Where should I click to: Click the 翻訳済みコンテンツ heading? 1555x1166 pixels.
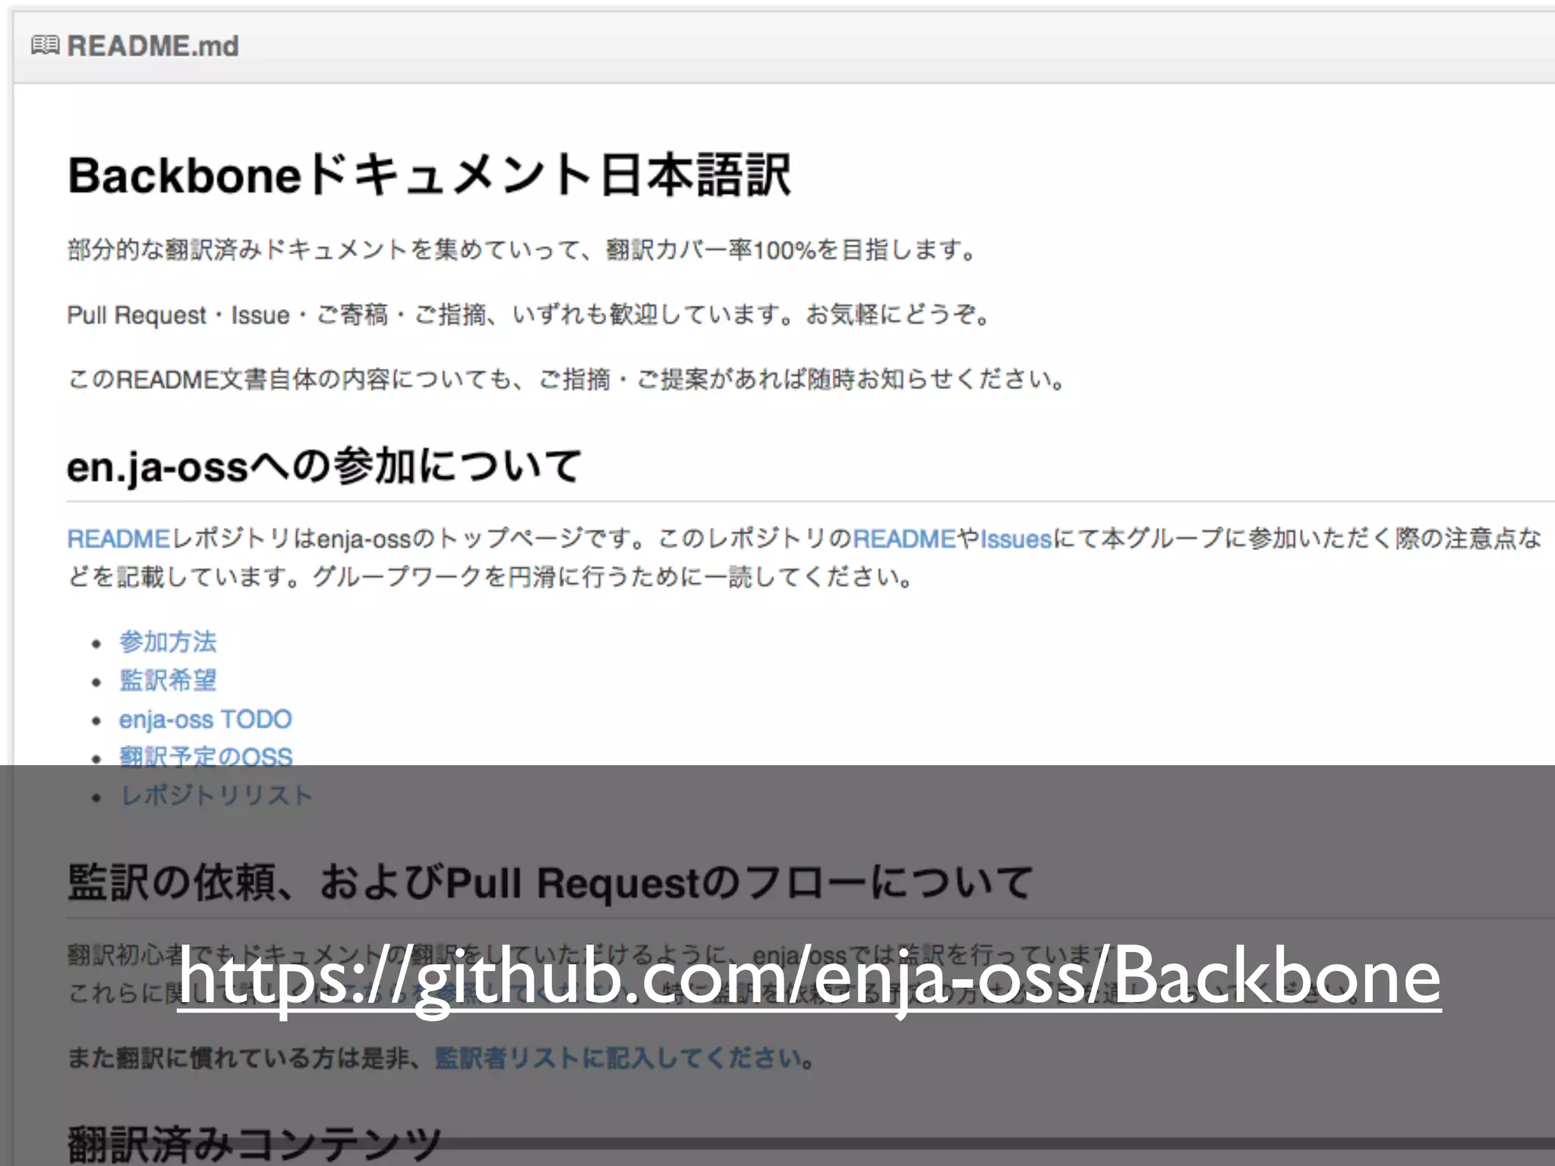(x=254, y=1144)
